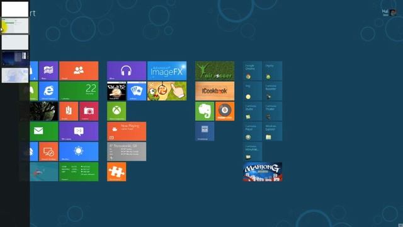Open the Camtasia Theater tile

coord(273,111)
